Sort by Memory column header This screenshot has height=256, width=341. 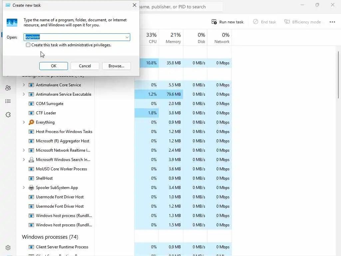coord(171,38)
